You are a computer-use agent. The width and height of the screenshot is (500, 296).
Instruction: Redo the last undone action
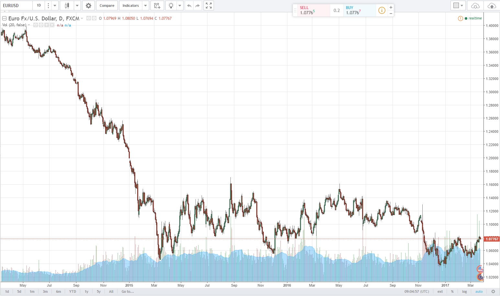point(197,6)
